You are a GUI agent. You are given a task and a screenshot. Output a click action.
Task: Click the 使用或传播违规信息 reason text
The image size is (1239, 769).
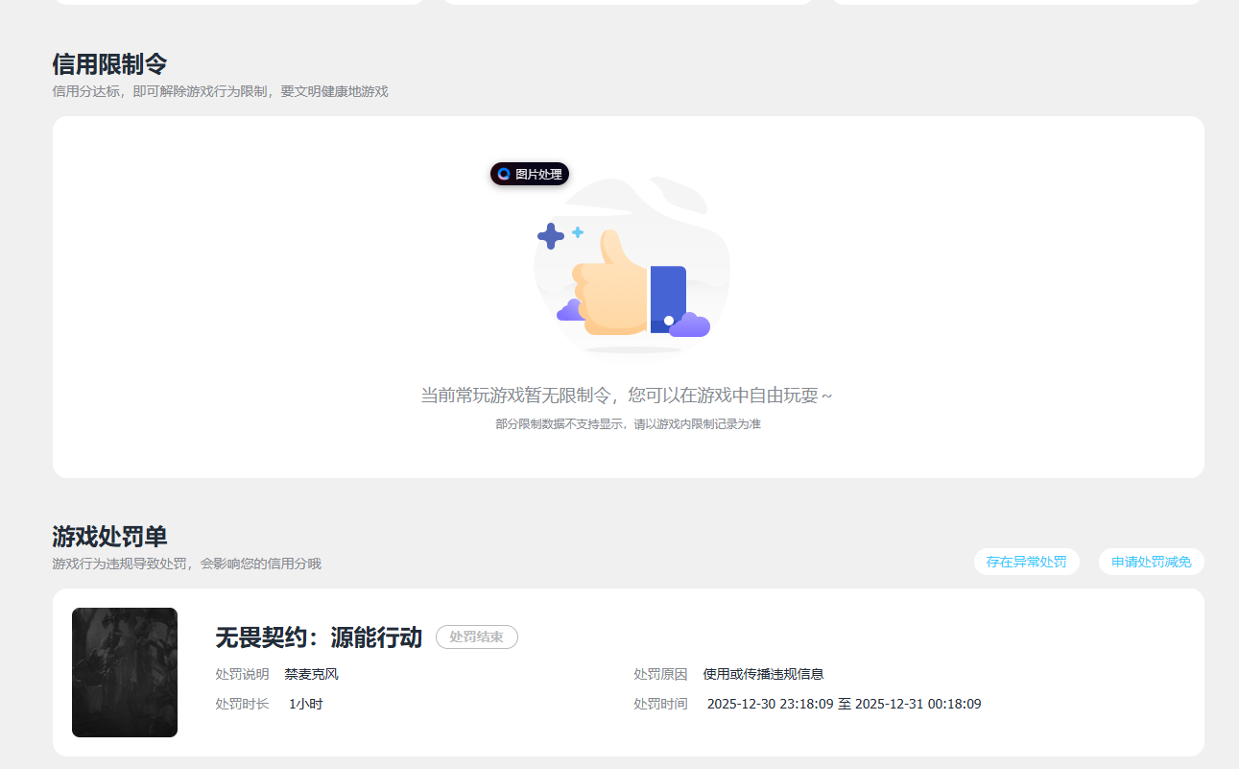763,674
